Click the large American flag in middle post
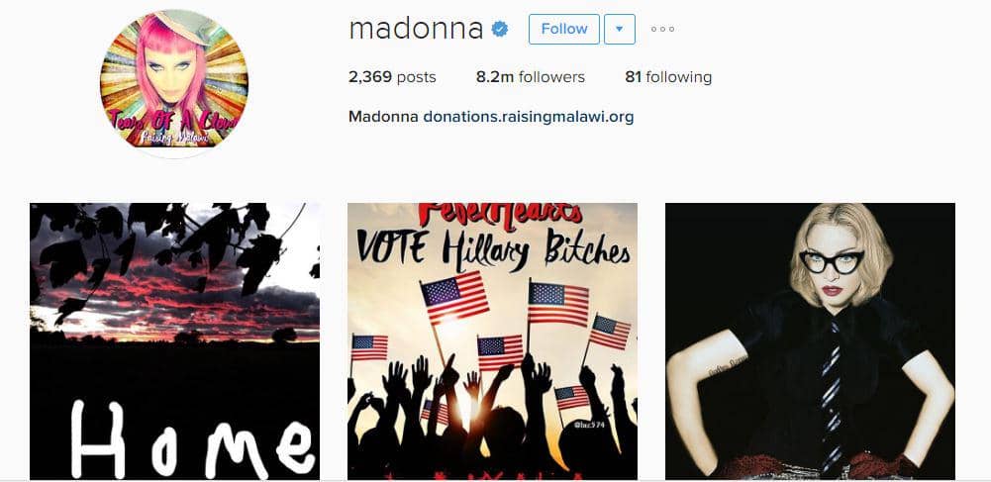 [x=454, y=296]
